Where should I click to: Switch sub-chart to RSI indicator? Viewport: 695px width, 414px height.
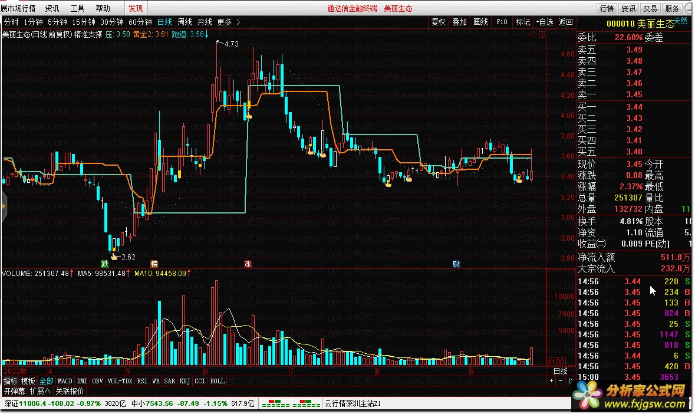(142, 381)
